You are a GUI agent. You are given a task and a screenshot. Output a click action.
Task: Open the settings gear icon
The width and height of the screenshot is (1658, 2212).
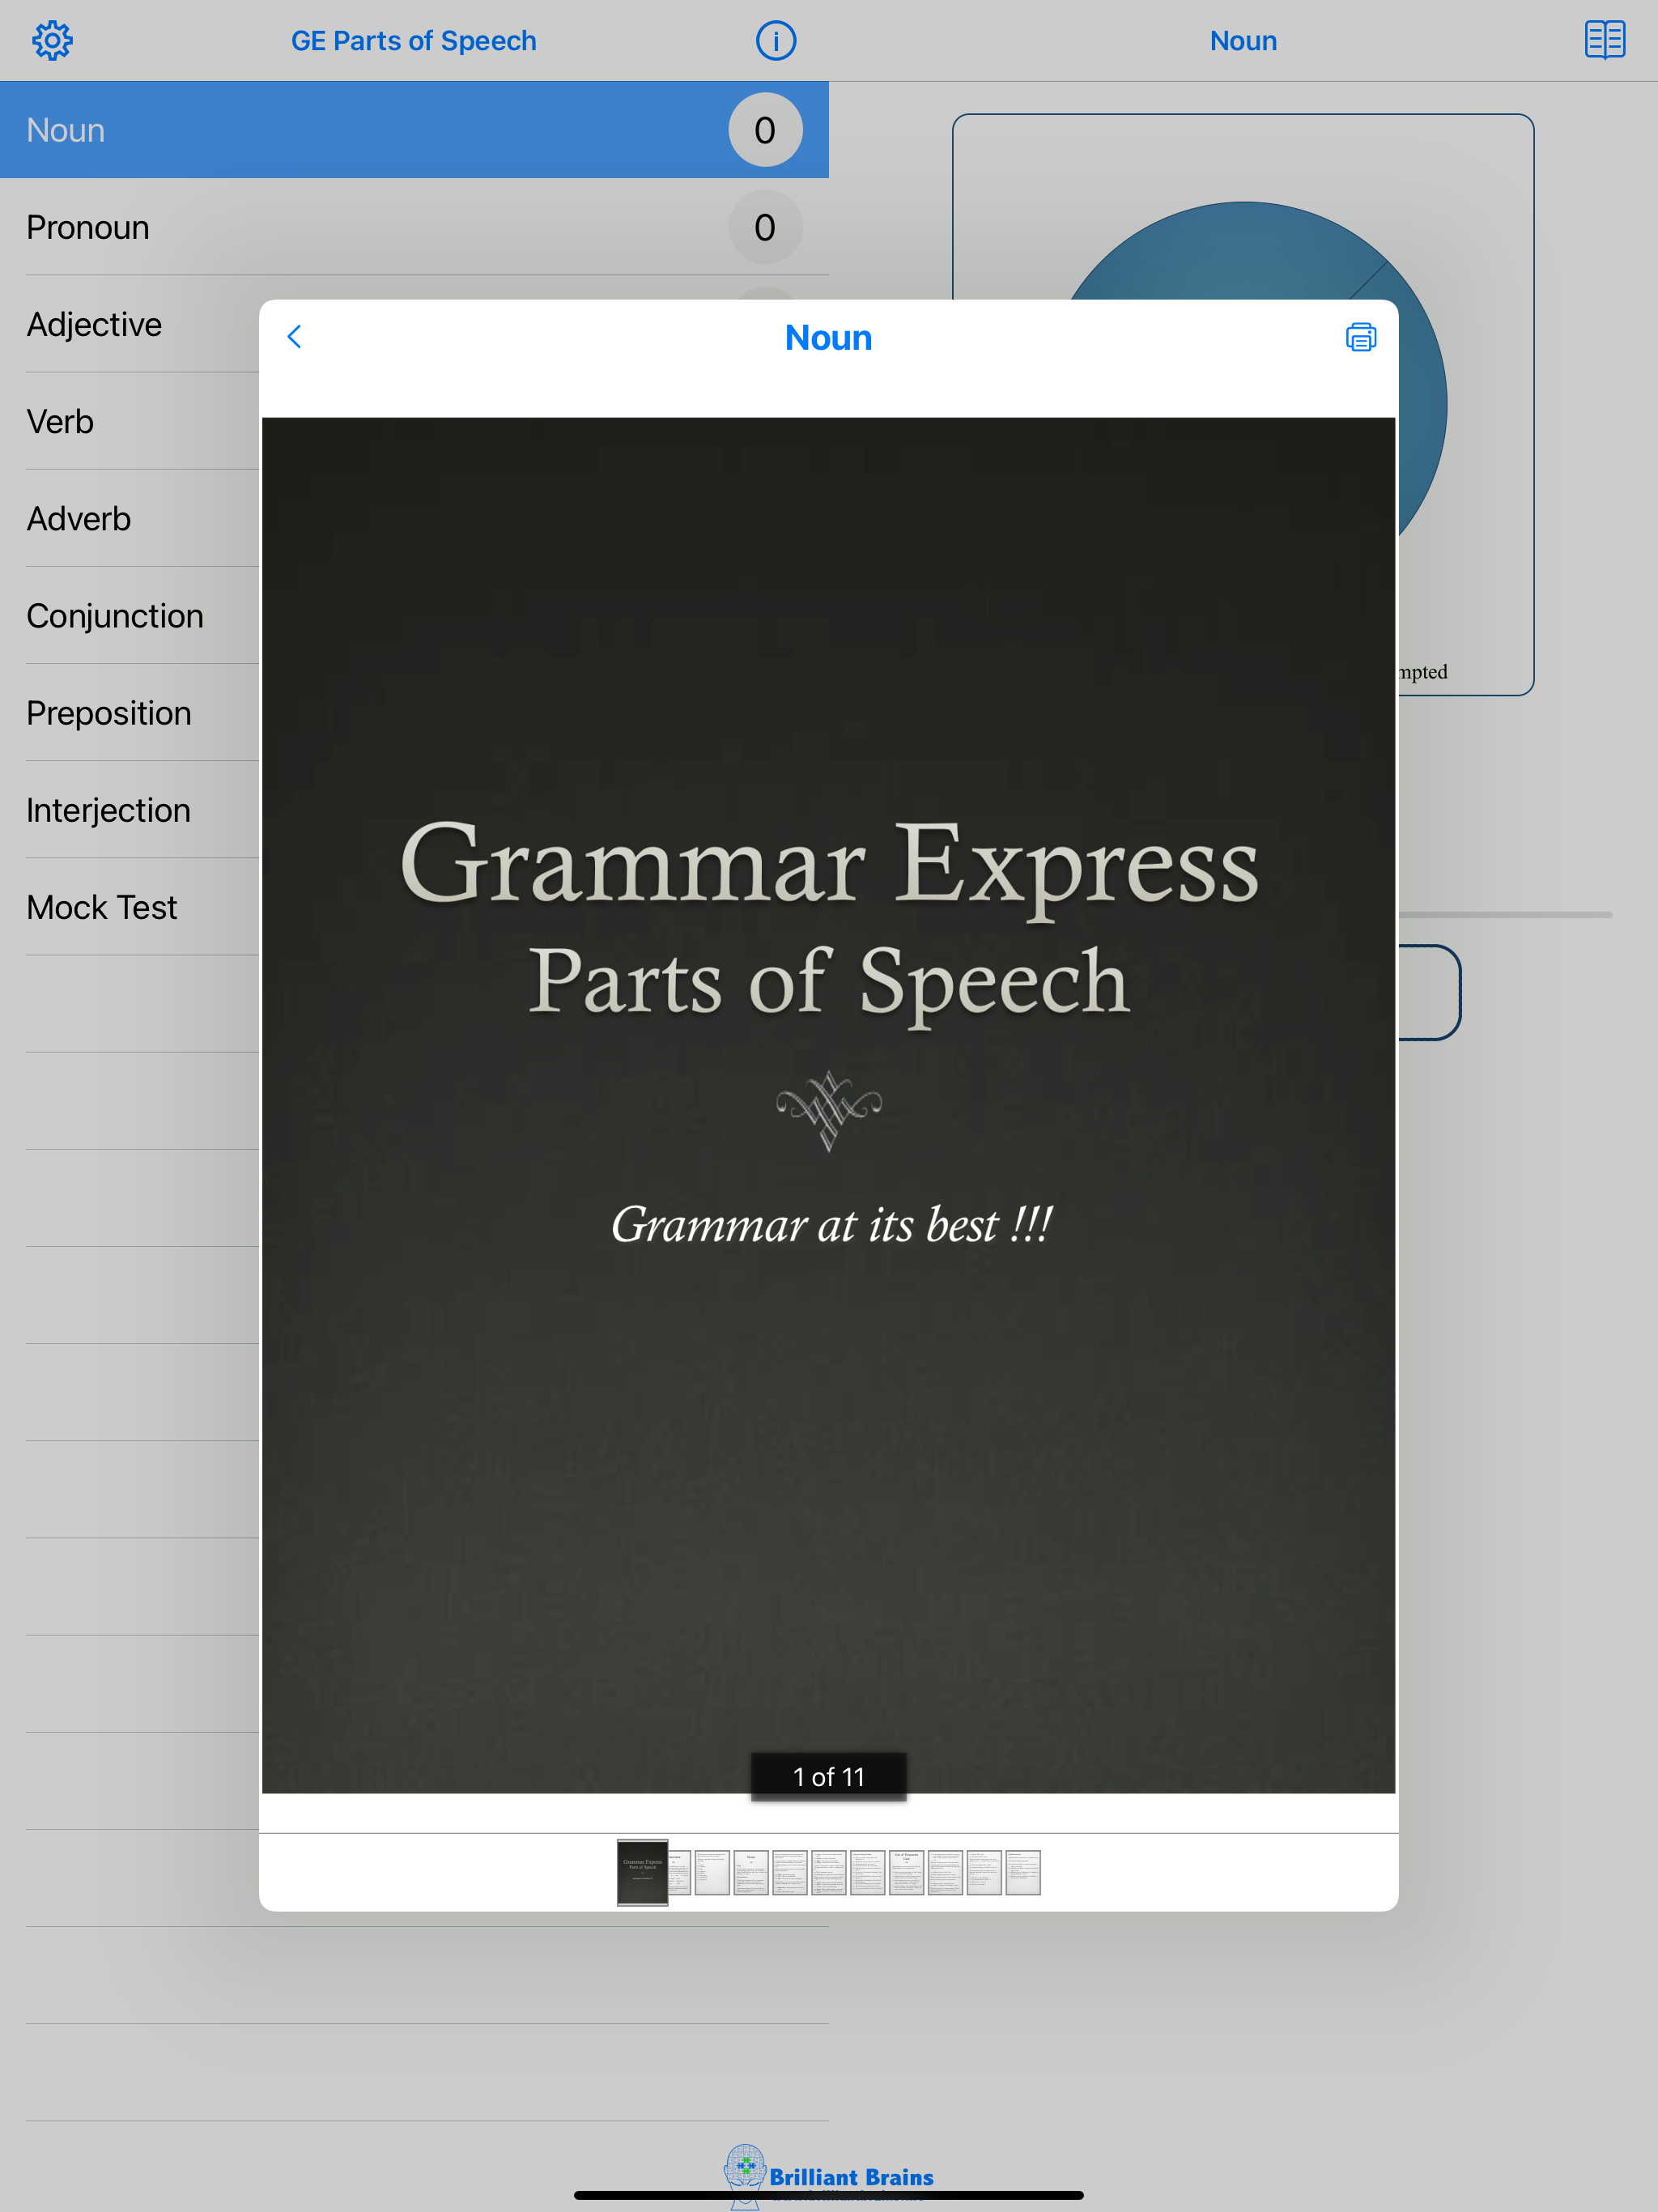pos(52,41)
